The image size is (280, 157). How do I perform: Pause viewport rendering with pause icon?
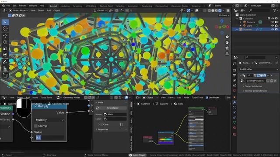pos(228,10)
